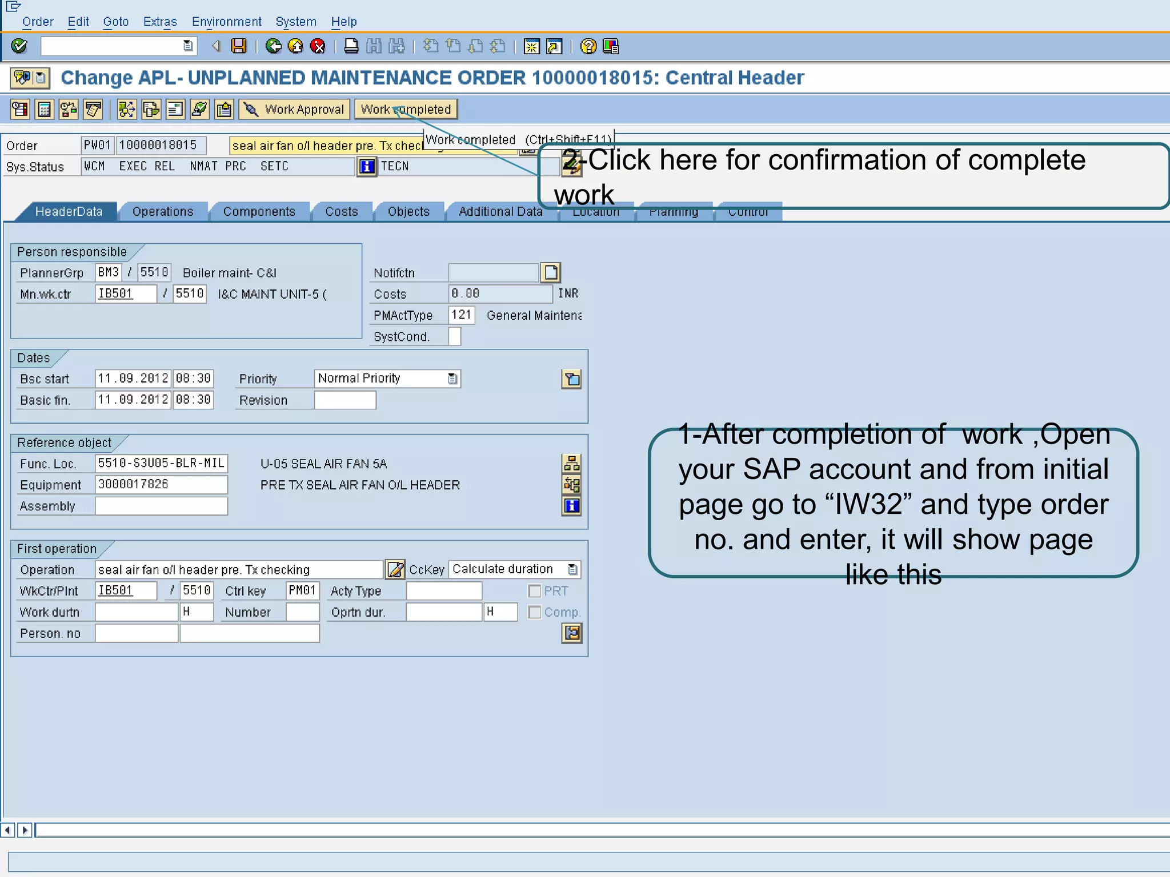The height and width of the screenshot is (877, 1170).
Task: Click the green Enter checkmark icon
Action: [x=19, y=46]
